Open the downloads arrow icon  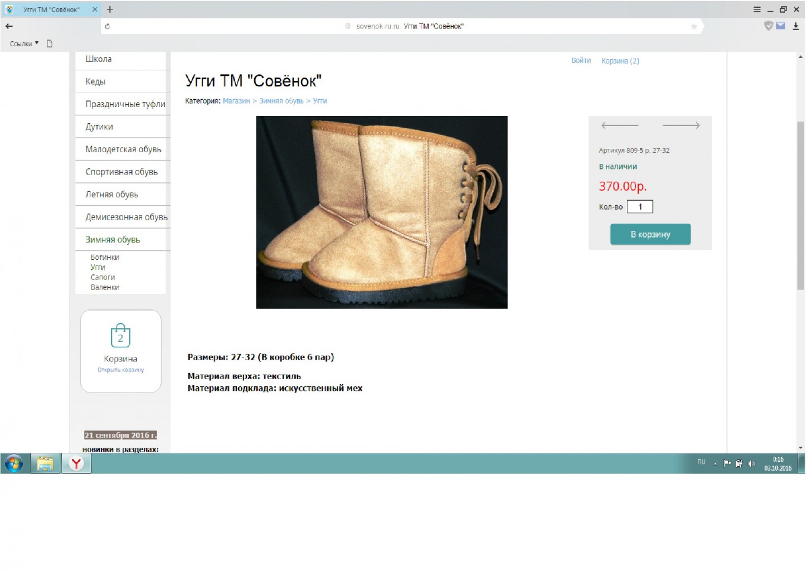point(796,26)
